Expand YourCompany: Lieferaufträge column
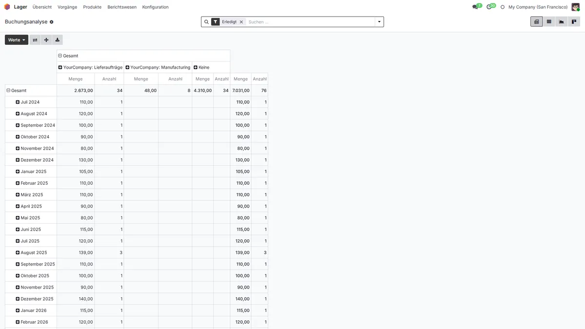585x329 pixels. pos(90,67)
